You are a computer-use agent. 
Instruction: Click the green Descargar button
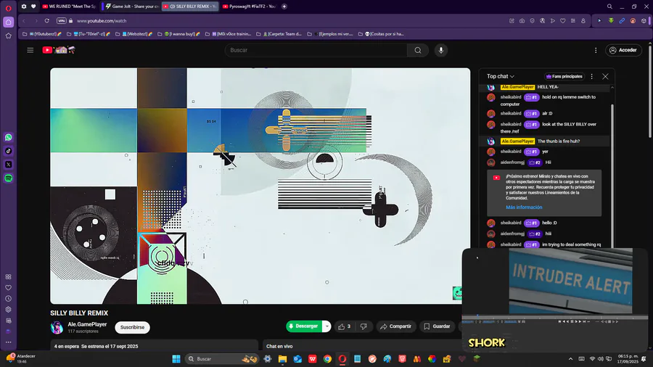[x=305, y=326]
